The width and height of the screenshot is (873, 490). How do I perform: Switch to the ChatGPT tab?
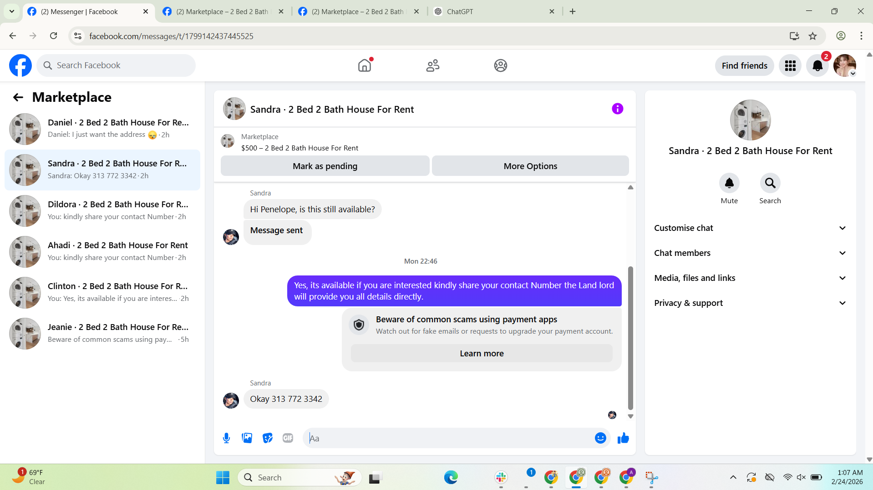[x=494, y=12]
